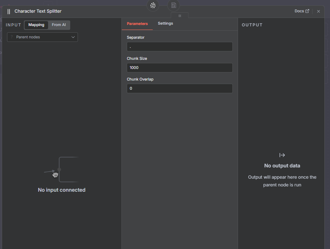
Task: Click the panel drag handle grip icon
Action: click(x=180, y=16)
